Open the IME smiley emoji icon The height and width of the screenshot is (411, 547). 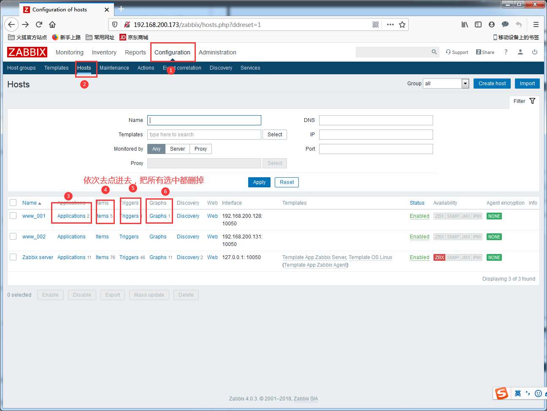click(538, 393)
